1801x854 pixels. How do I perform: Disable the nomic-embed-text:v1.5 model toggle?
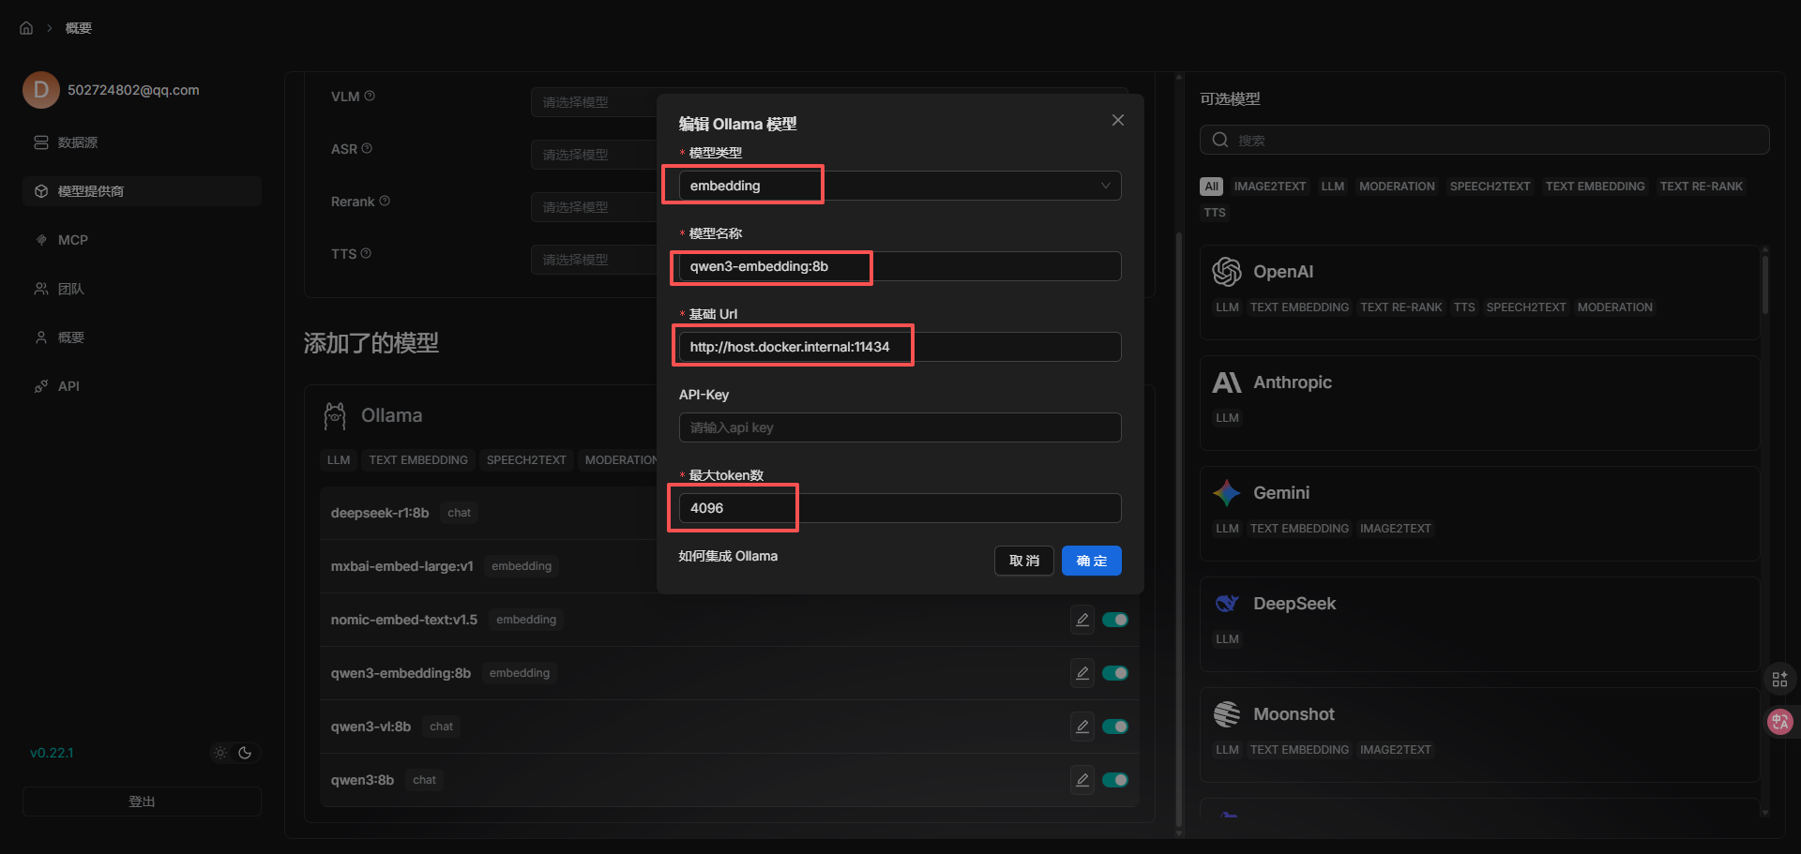tap(1114, 620)
